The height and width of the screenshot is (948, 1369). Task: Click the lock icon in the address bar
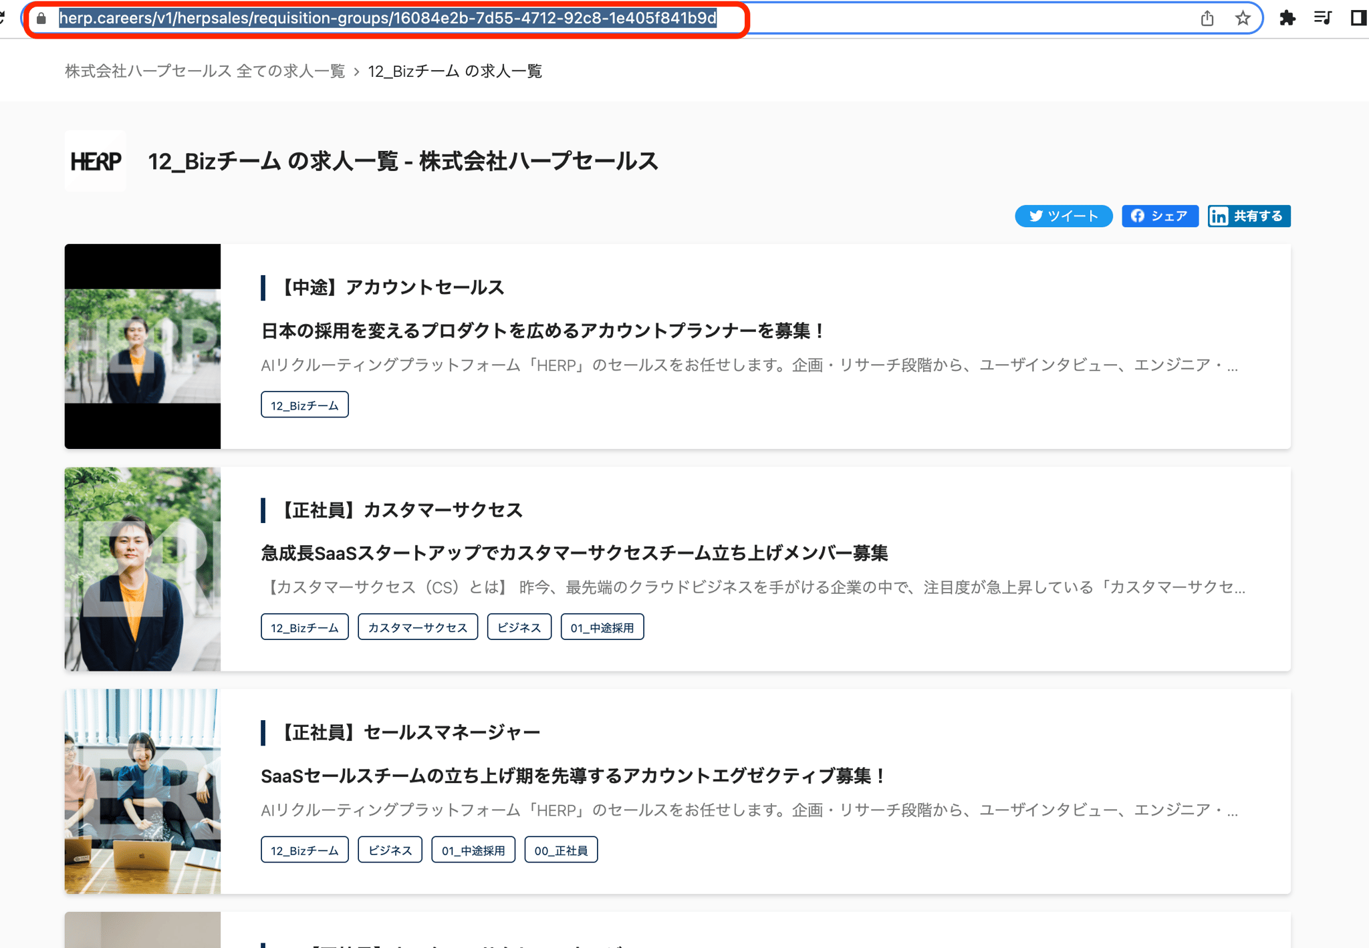point(41,18)
